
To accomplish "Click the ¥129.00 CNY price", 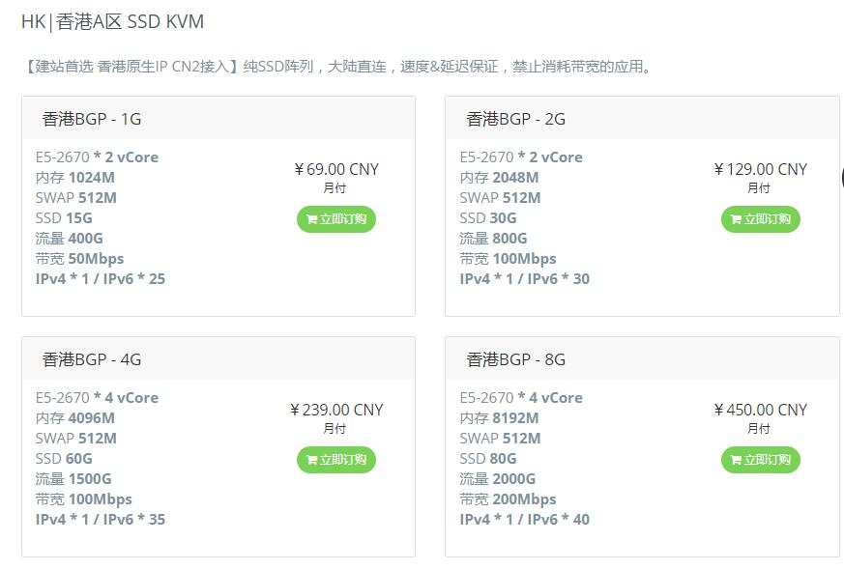I will pos(760,169).
